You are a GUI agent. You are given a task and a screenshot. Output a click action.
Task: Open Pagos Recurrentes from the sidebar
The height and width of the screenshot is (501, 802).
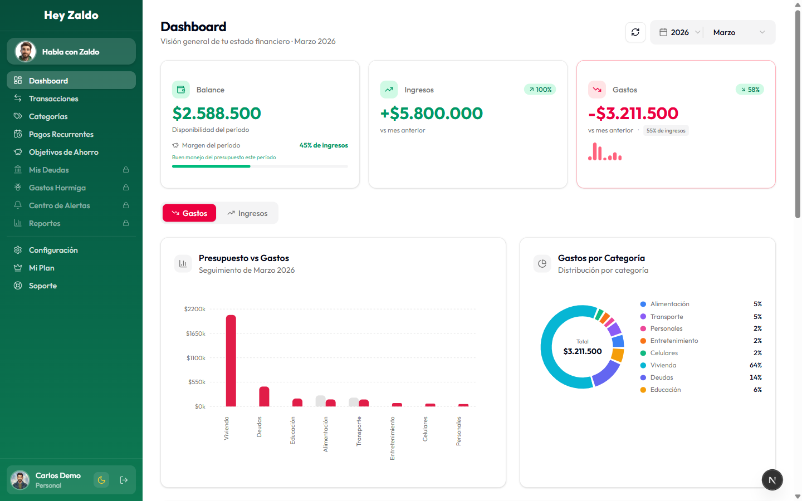tap(18, 134)
